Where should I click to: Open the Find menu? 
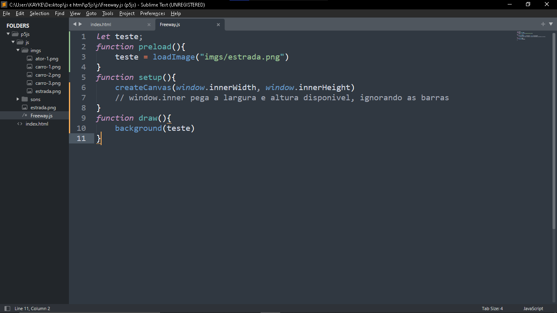coord(60,13)
